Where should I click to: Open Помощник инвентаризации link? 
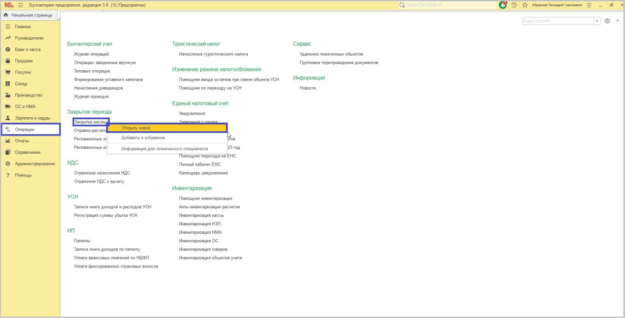click(205, 198)
